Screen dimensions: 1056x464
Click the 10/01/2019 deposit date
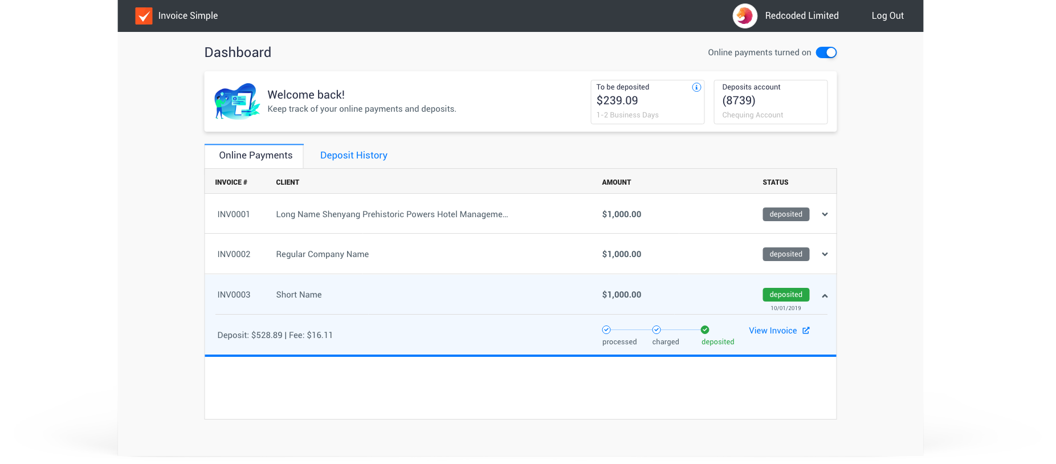[x=786, y=308]
